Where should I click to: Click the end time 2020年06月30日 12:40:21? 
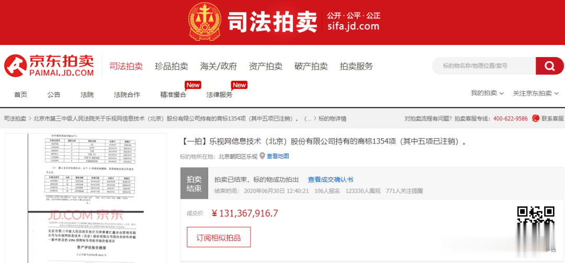click(x=276, y=191)
